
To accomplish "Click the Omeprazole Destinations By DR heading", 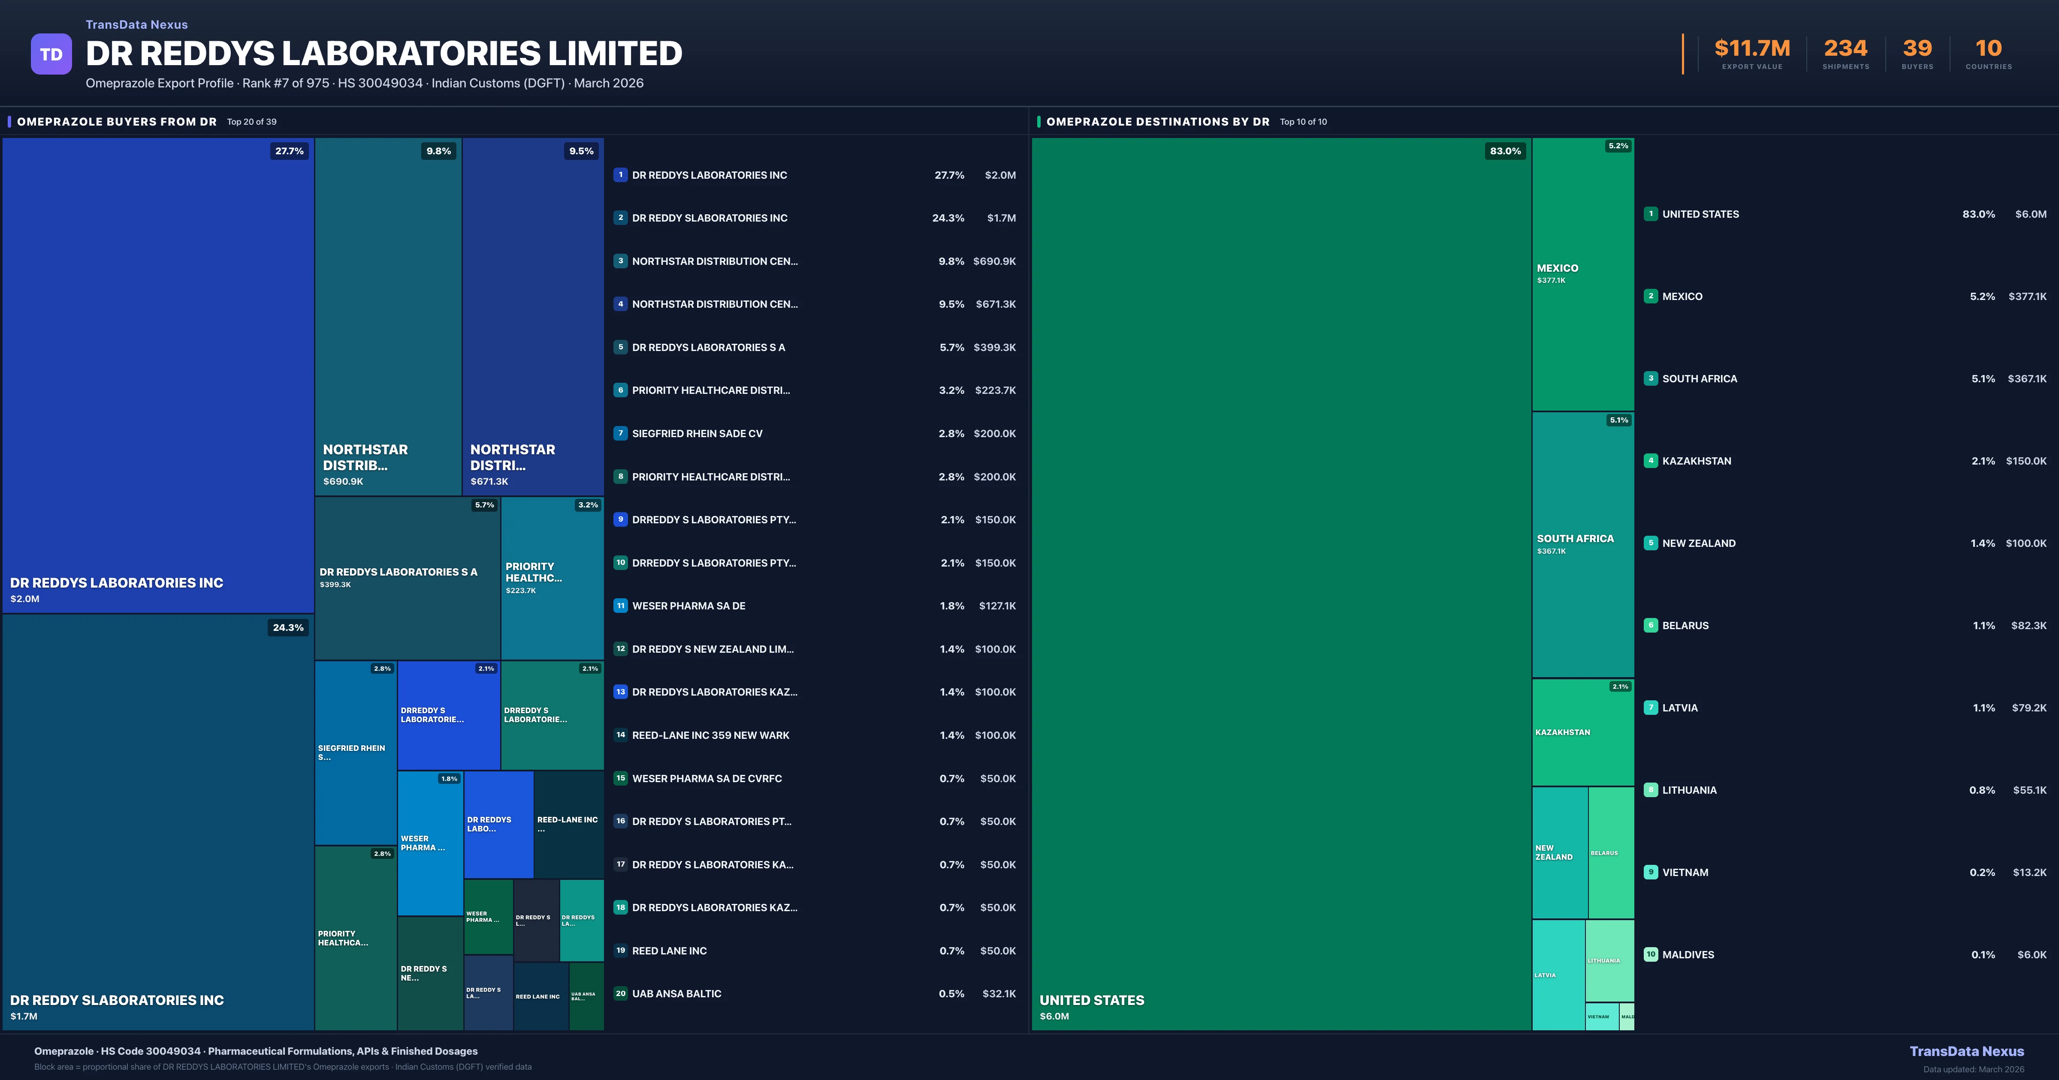I will click(x=1157, y=121).
